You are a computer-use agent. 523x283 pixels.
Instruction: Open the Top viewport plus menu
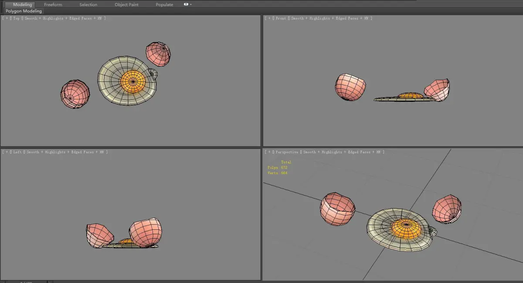coord(7,18)
